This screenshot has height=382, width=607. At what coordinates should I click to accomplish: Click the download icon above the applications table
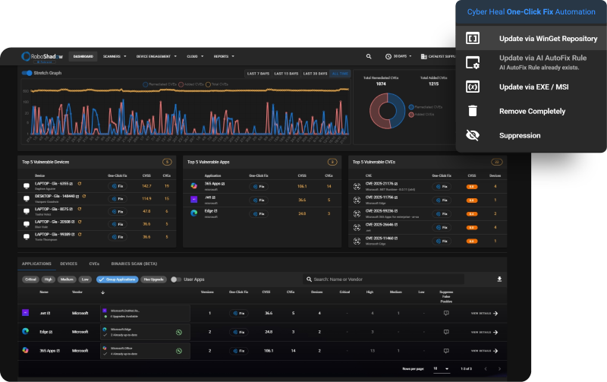499,279
